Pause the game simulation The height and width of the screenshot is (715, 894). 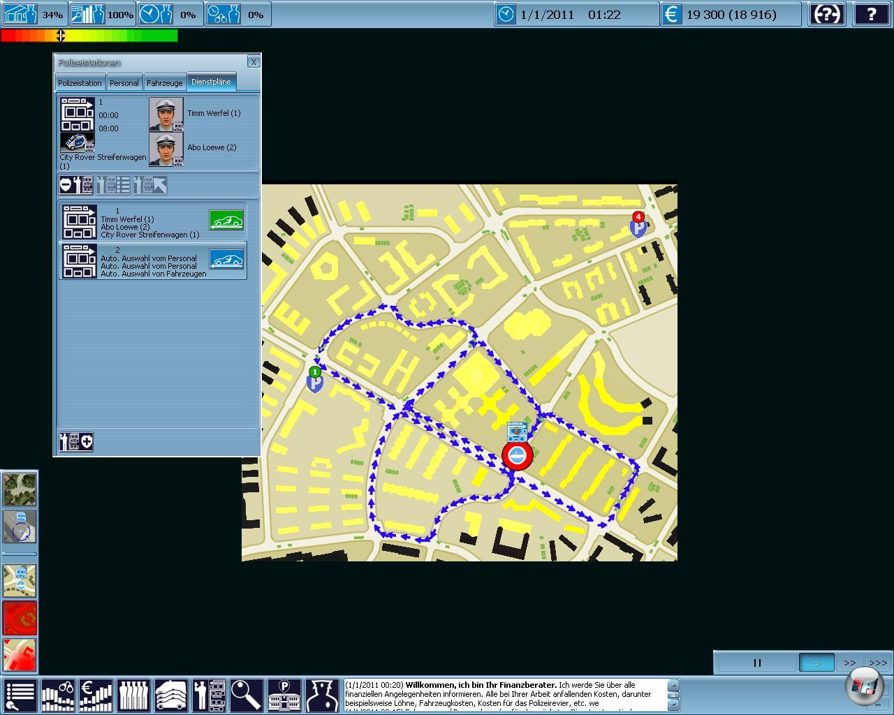click(x=756, y=663)
